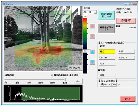Click the green energy window in spectrum graph
Screen dimensions: 139x106
(x=51, y=94)
